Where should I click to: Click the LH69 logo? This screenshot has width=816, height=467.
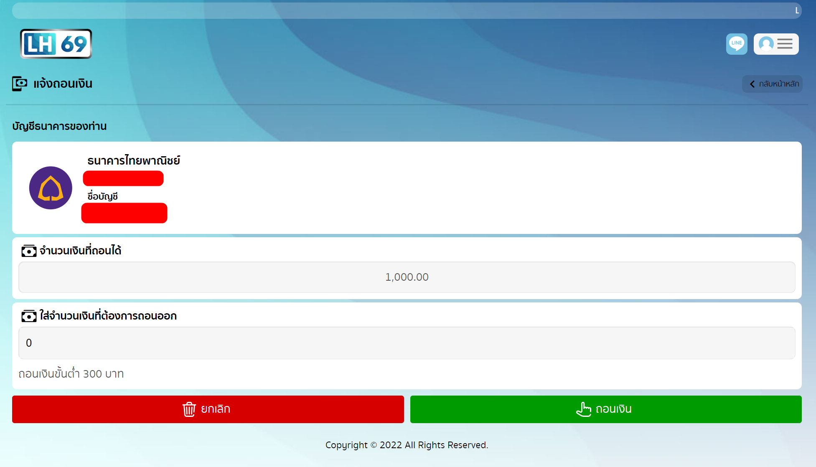tap(56, 44)
